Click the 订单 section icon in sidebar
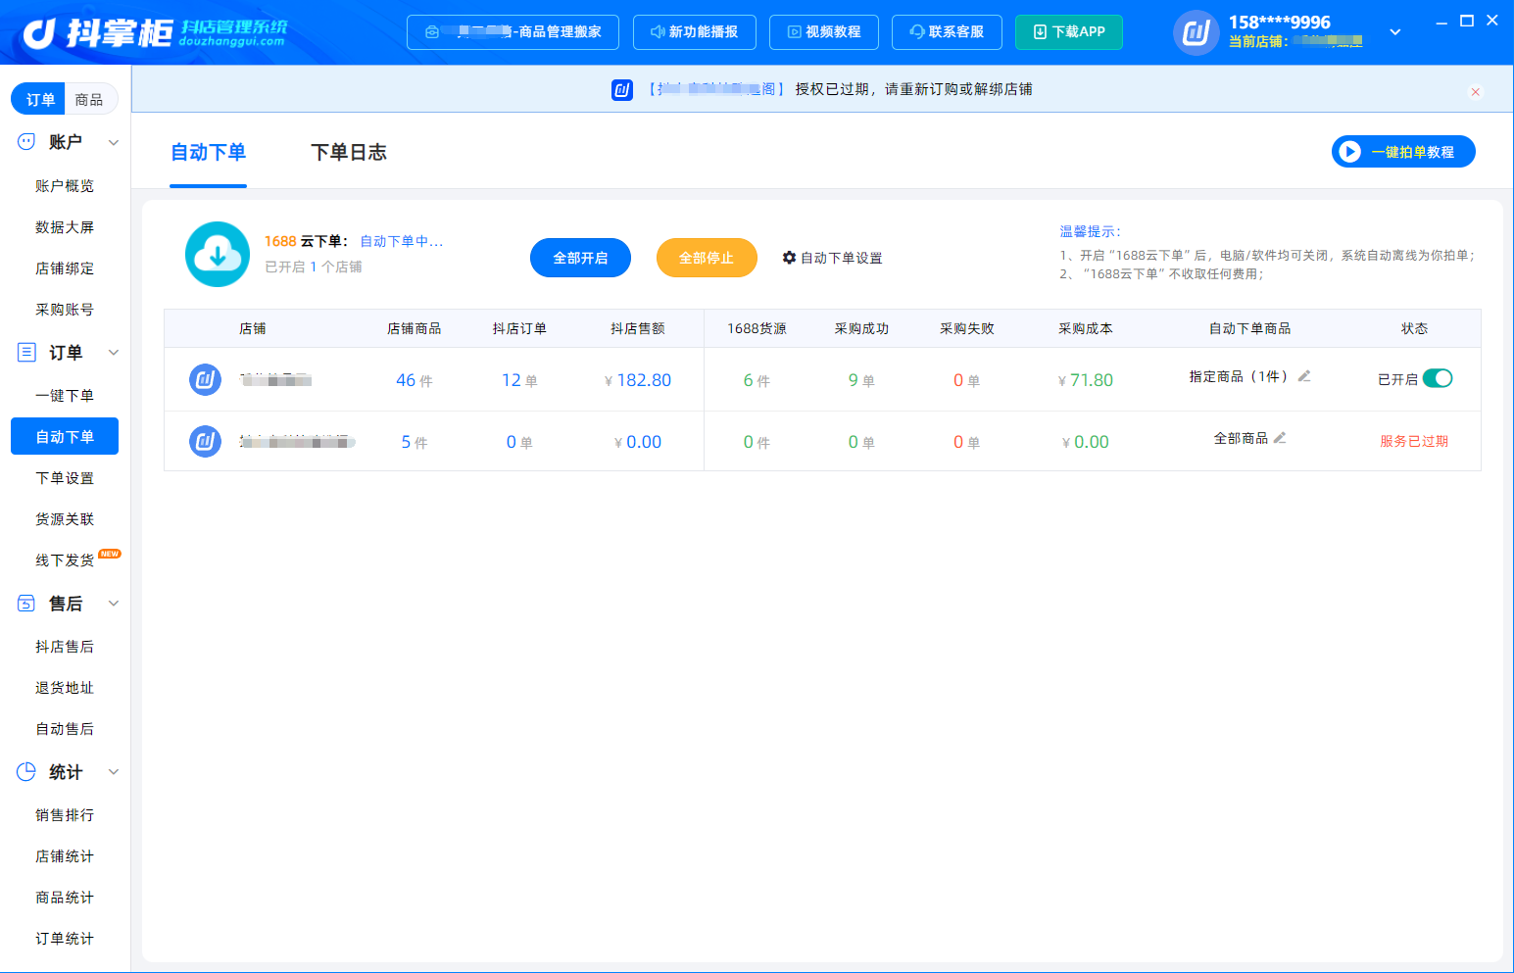The height and width of the screenshot is (973, 1514). tap(26, 353)
